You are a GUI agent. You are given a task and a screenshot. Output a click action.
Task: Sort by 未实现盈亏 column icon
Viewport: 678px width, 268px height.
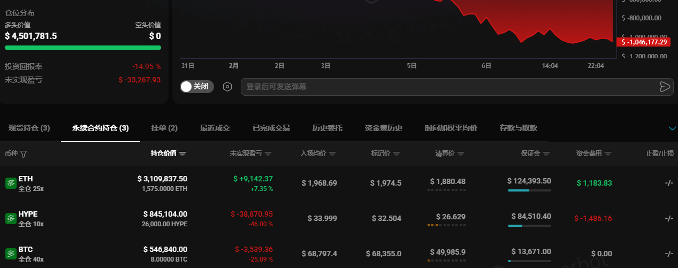[x=268, y=154]
